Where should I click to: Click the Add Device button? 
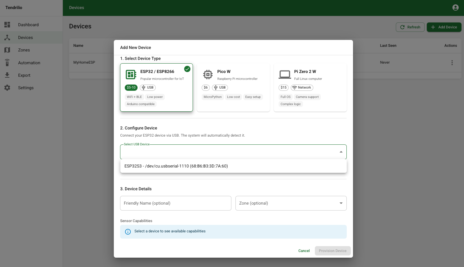point(444,27)
